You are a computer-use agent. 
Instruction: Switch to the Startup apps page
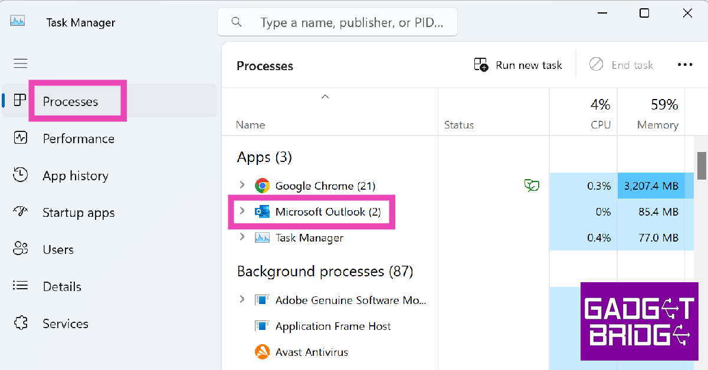click(x=78, y=213)
